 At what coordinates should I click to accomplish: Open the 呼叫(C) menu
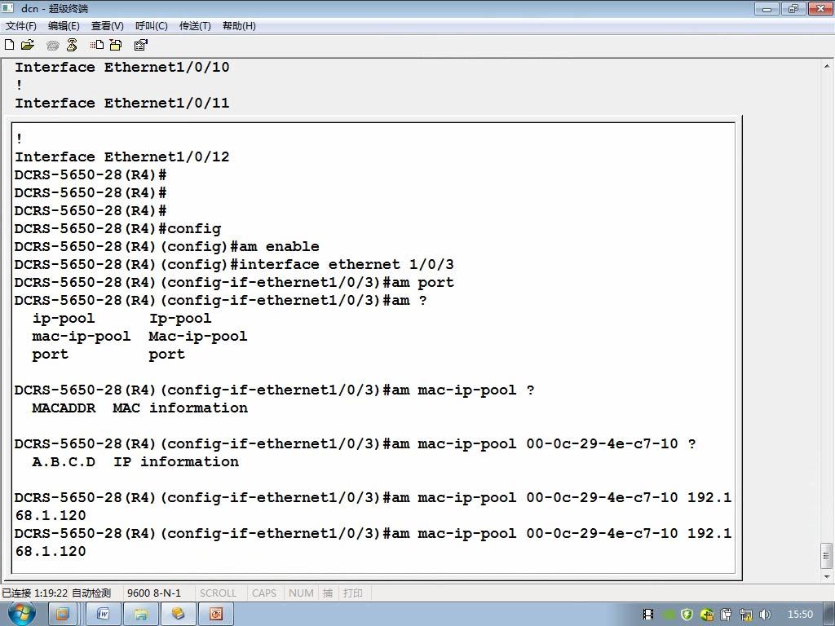pos(151,25)
